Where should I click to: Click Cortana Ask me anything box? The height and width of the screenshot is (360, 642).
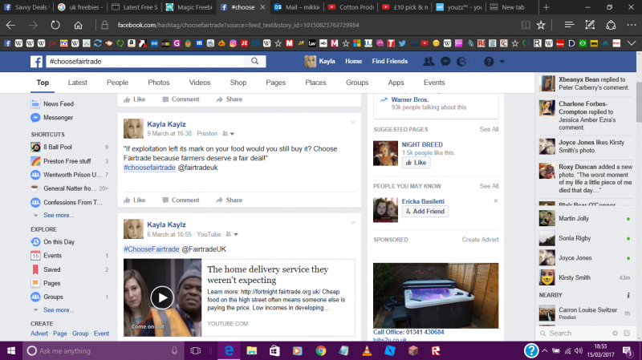(103, 351)
